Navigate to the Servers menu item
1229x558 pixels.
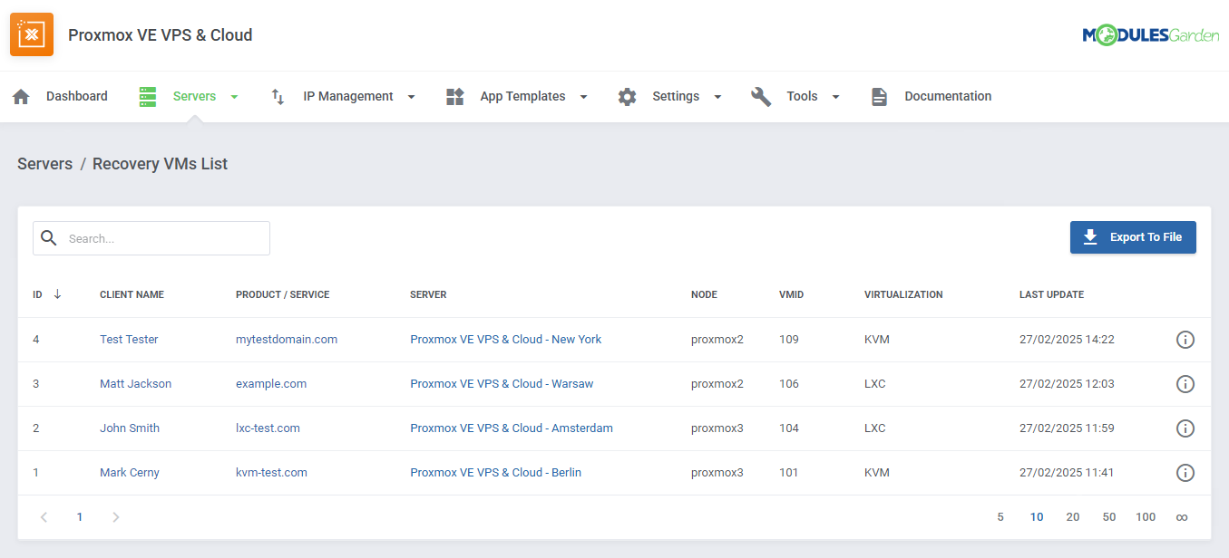[196, 96]
